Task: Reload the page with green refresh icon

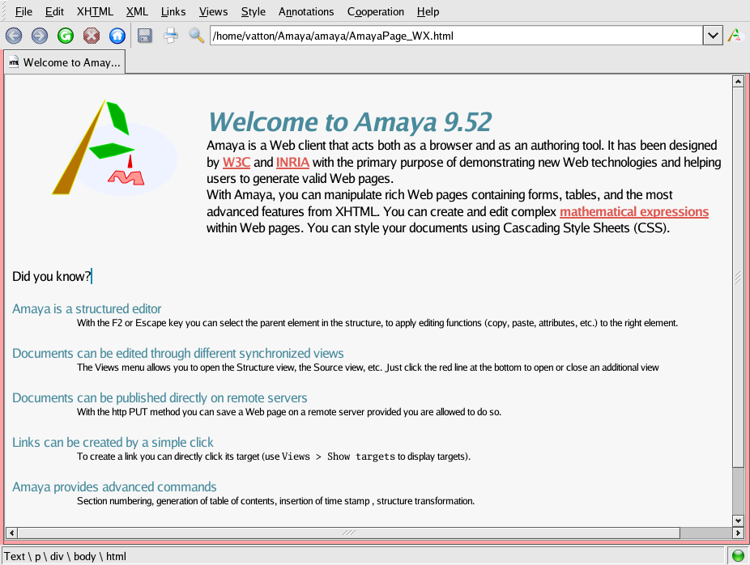Action: click(x=66, y=36)
